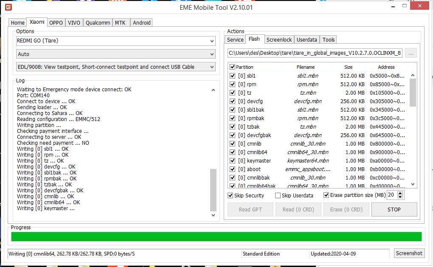The height and width of the screenshot is (267, 433).
Task: Toggle the keymaster partition checkbox
Action: pos(232,161)
